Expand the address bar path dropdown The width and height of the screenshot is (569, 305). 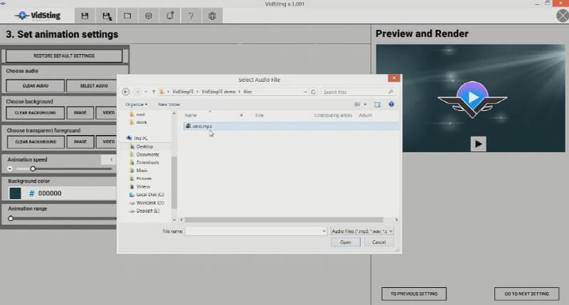tap(305, 92)
